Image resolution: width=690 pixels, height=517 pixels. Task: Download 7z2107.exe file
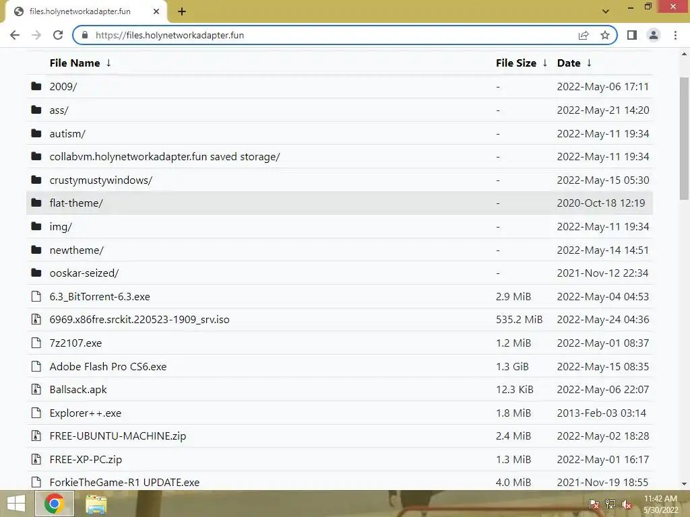[x=75, y=343]
